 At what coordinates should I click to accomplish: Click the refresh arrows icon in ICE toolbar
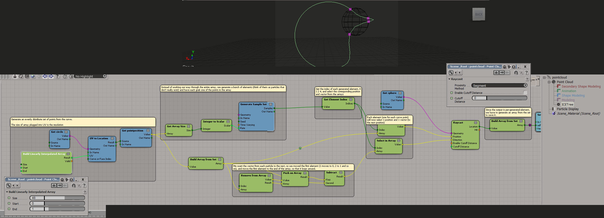point(21,77)
